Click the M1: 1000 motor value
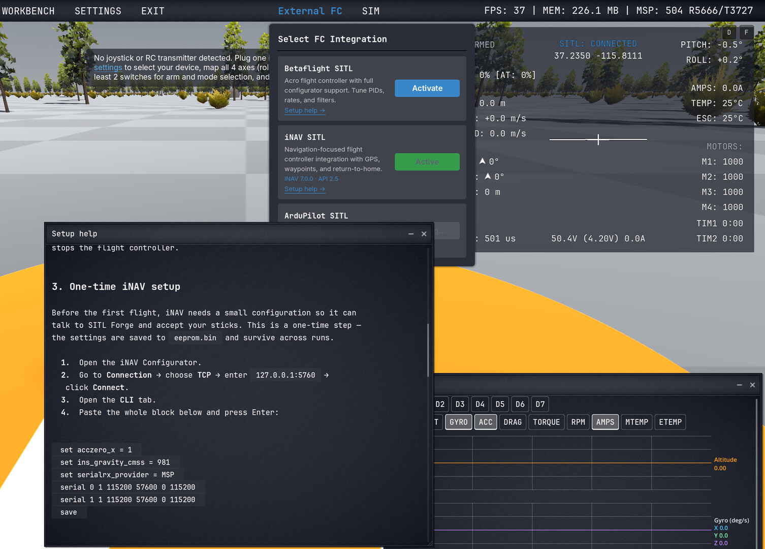The width and height of the screenshot is (765, 549). point(722,162)
